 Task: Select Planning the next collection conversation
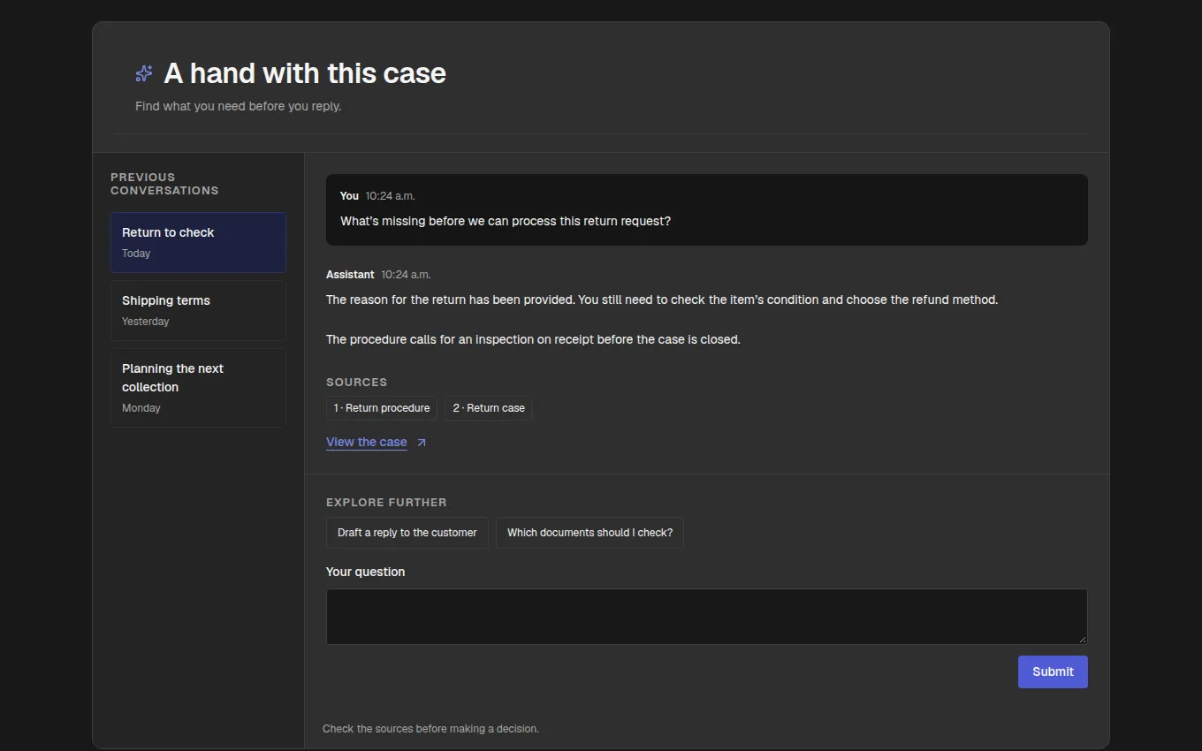coord(198,388)
